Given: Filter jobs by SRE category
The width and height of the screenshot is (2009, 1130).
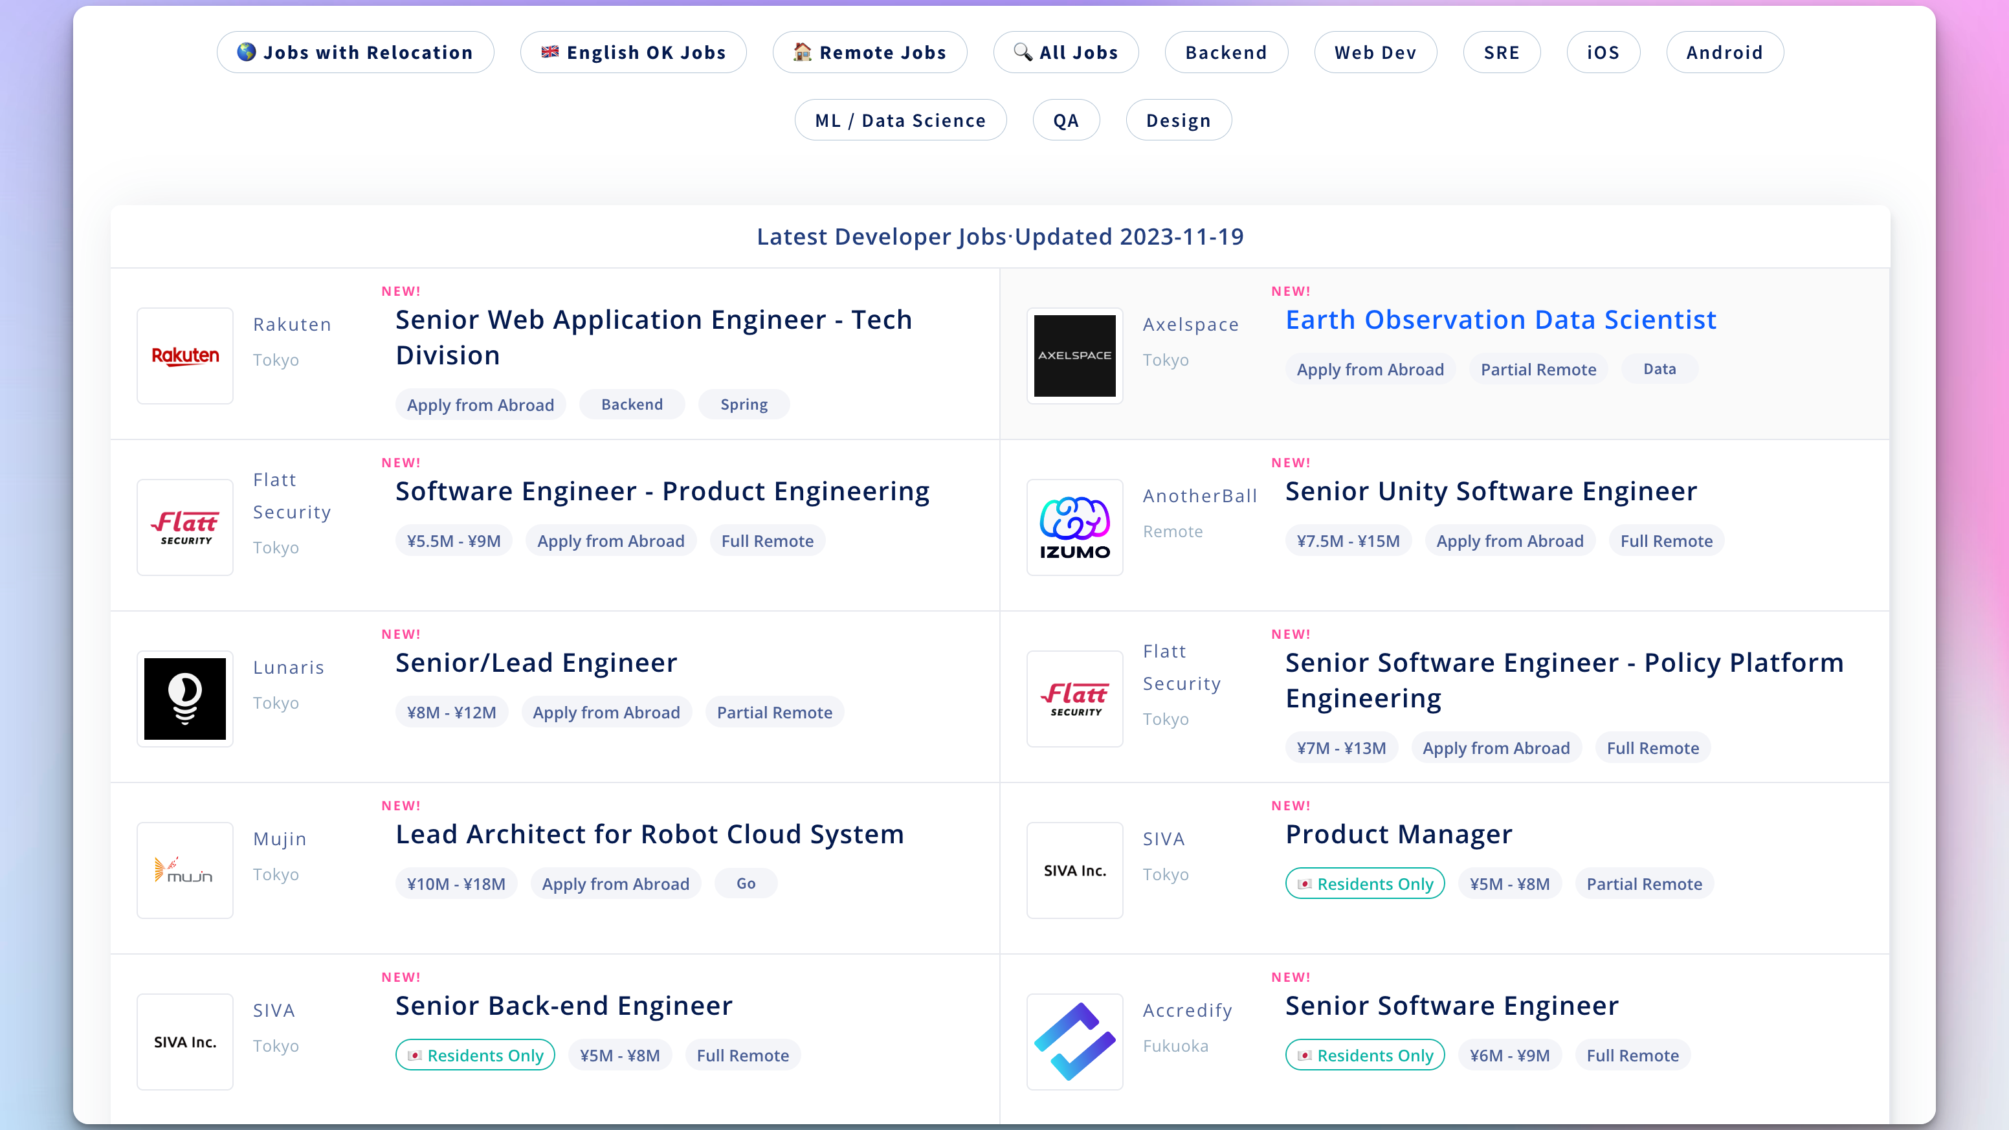Looking at the screenshot, I should point(1502,52).
